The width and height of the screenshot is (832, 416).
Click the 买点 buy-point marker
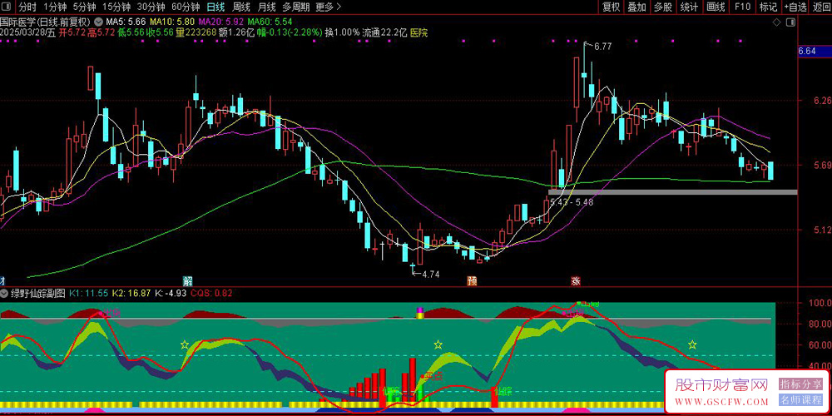click(433, 376)
